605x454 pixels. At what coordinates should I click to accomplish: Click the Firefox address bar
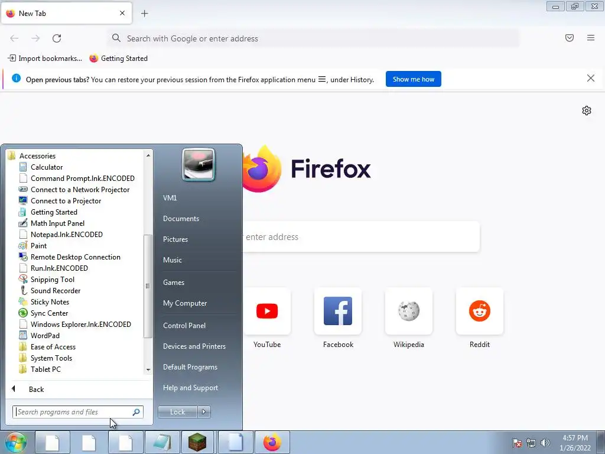pyautogui.click(x=313, y=38)
